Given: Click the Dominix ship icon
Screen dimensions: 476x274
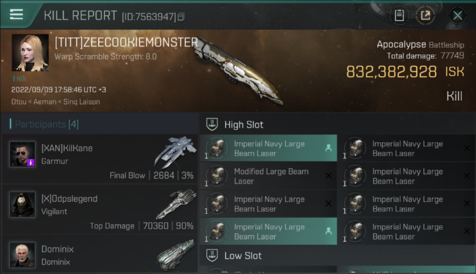Looking at the screenshot, I should coord(176,253).
